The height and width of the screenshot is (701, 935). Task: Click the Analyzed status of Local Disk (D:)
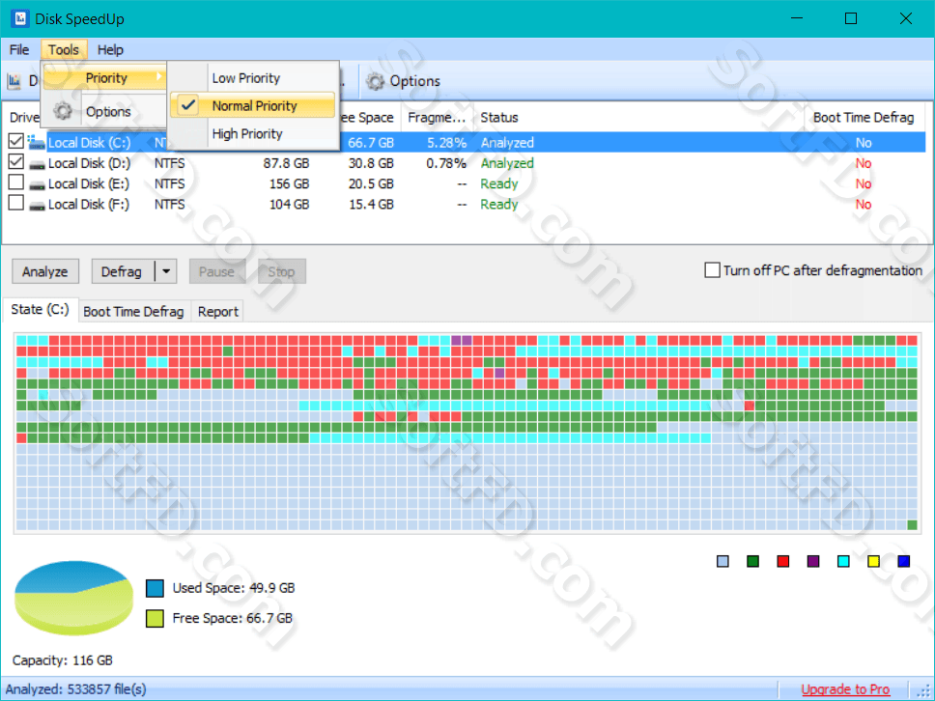pos(507,163)
